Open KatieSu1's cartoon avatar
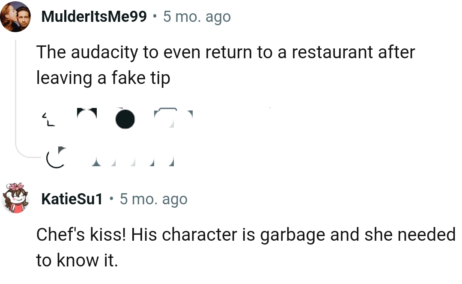This screenshot has height=284, width=462. [x=16, y=198]
